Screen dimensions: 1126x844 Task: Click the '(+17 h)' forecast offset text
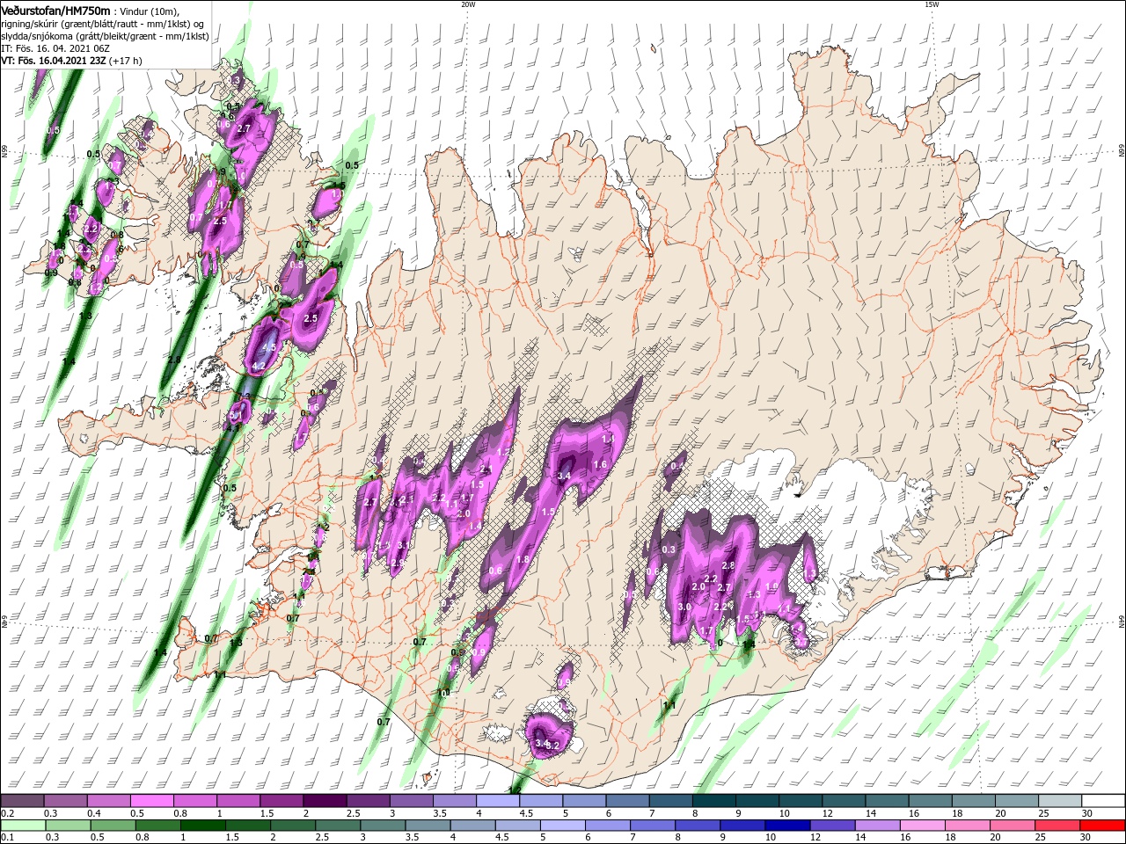(x=126, y=61)
